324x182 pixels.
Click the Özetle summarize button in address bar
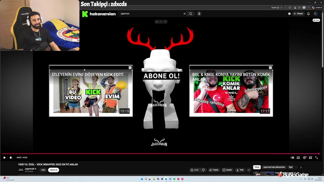(275, 8)
